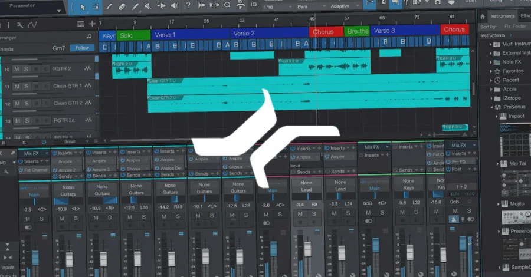Image resolution: width=531 pixels, height=277 pixels.
Task: Solo the RGTR 2a track
Action: click(x=27, y=121)
